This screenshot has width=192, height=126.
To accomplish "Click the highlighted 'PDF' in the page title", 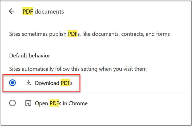I will (x=28, y=11).
